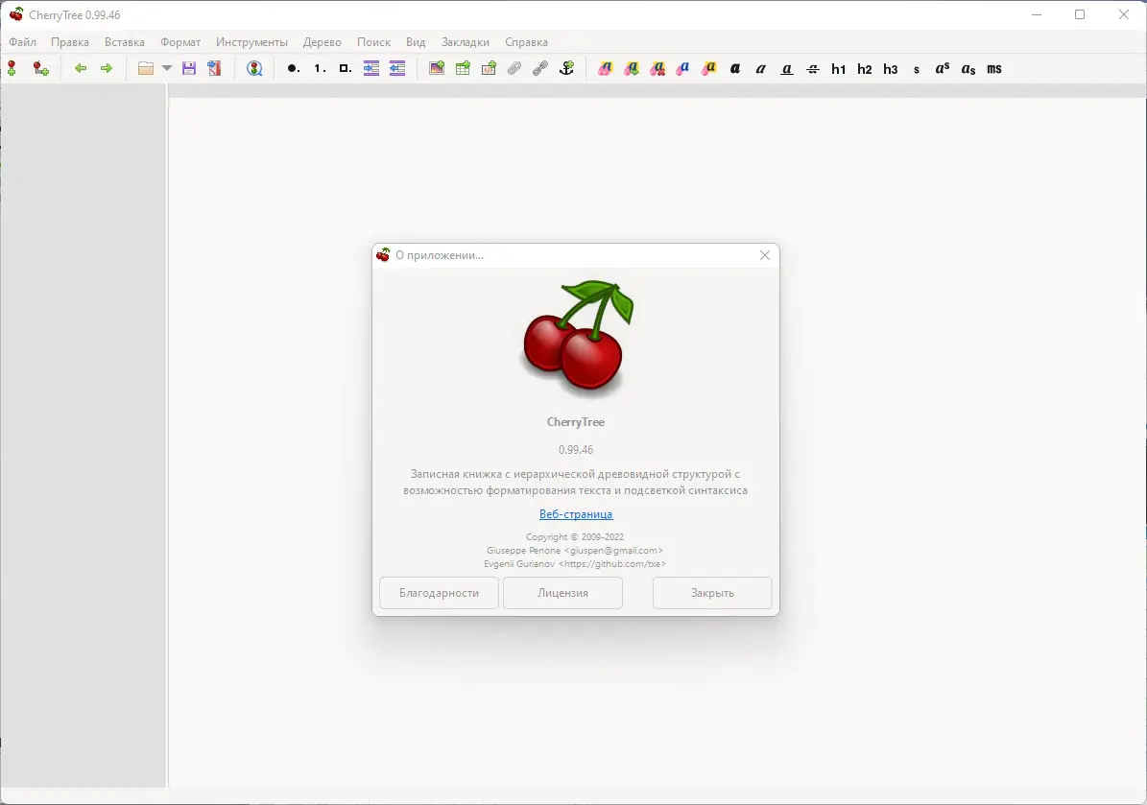Open the Вид menu
Screen dimensions: 1147x805
(416, 41)
